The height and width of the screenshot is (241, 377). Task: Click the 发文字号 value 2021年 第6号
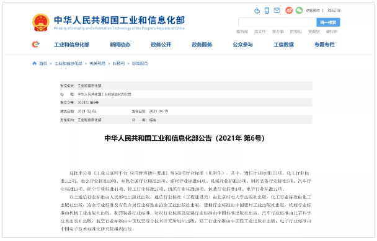tap(88, 103)
